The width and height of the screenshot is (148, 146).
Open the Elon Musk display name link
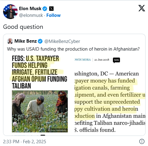coord(30,9)
